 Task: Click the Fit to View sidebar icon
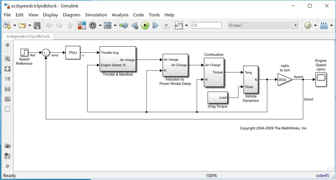click(x=7, y=69)
